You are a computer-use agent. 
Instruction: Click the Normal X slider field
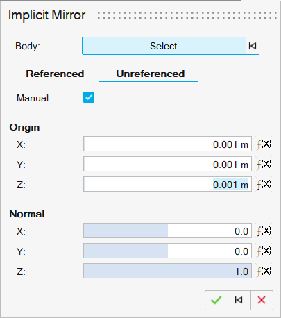coord(167,231)
